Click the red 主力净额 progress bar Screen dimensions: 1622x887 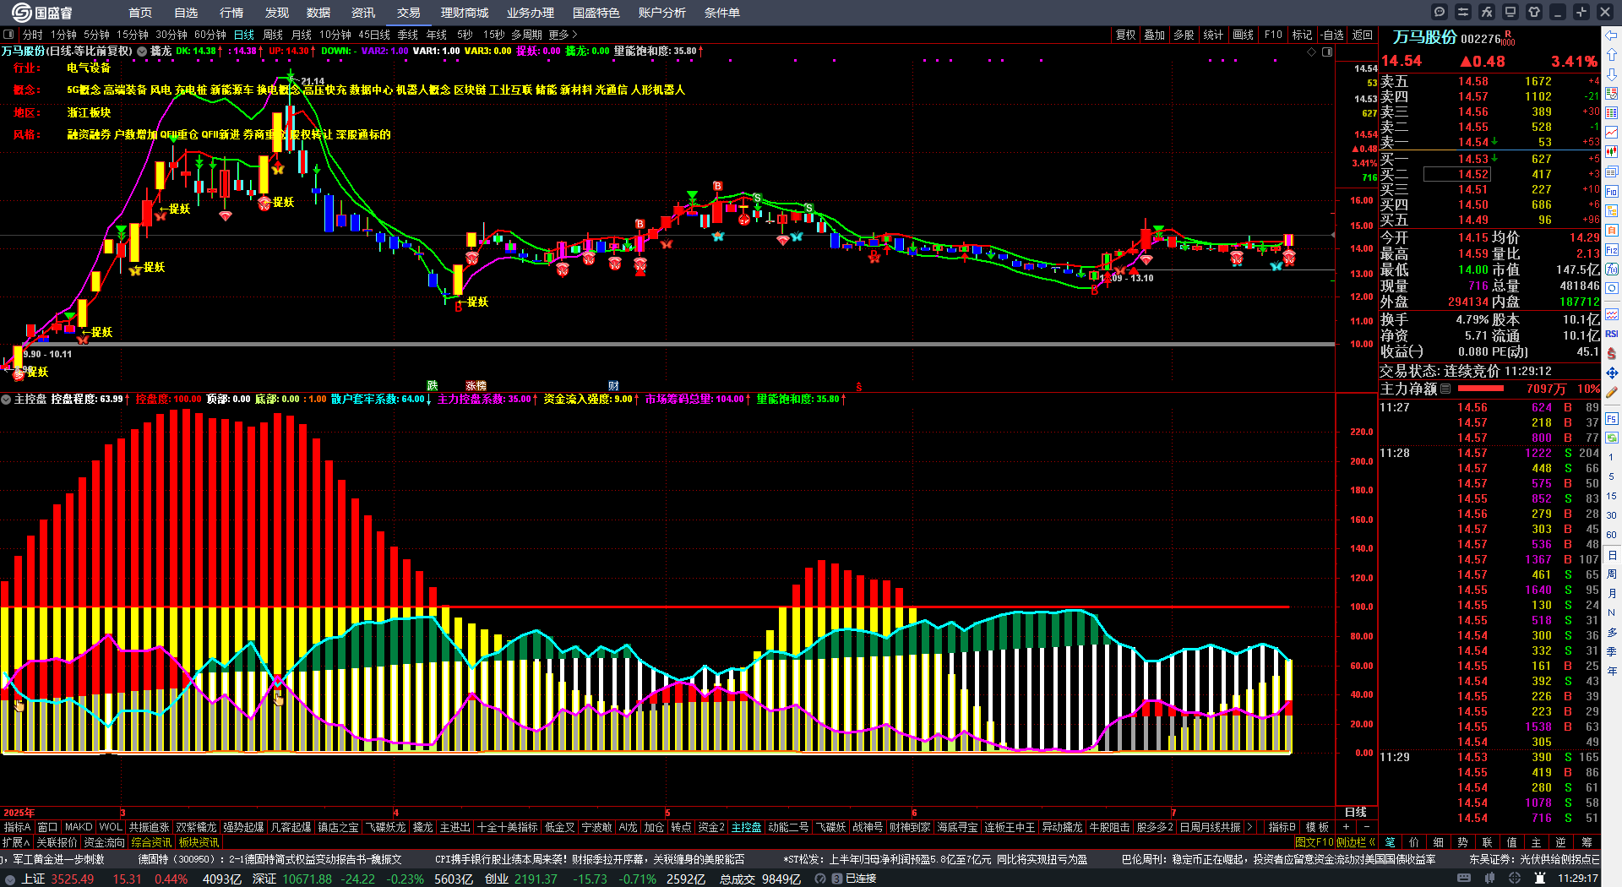pos(1481,389)
